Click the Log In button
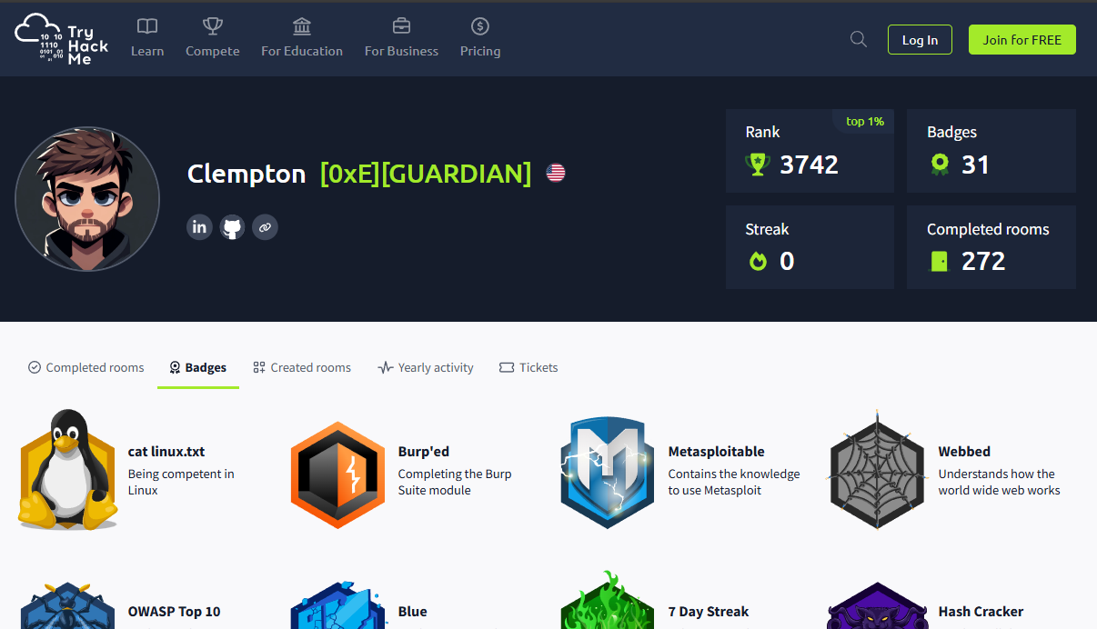 [x=920, y=40]
